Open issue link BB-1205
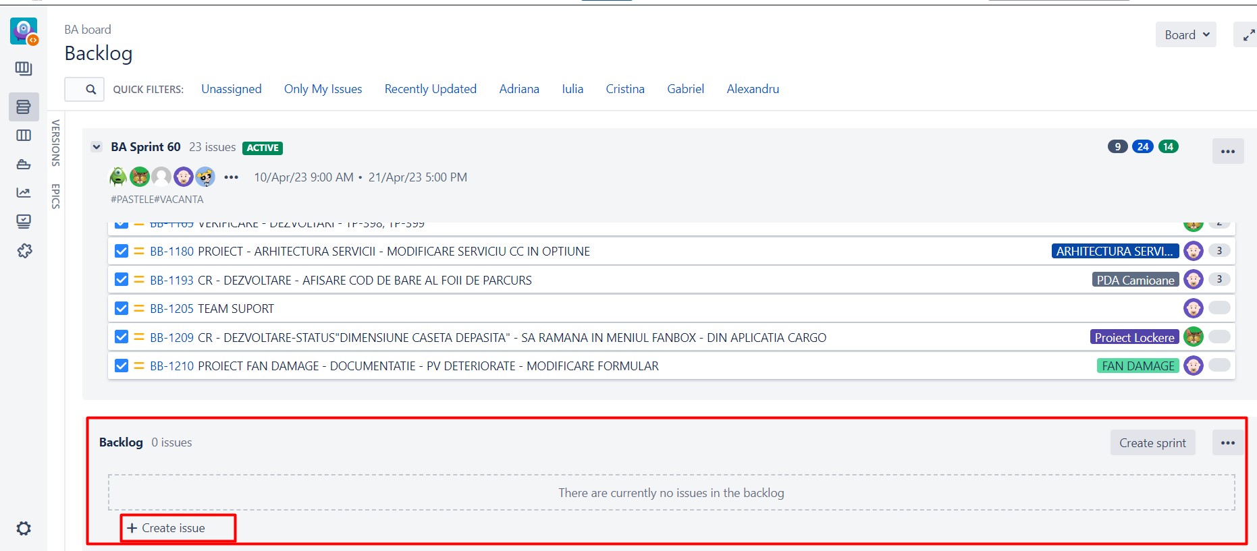1257x551 pixels. [171, 309]
